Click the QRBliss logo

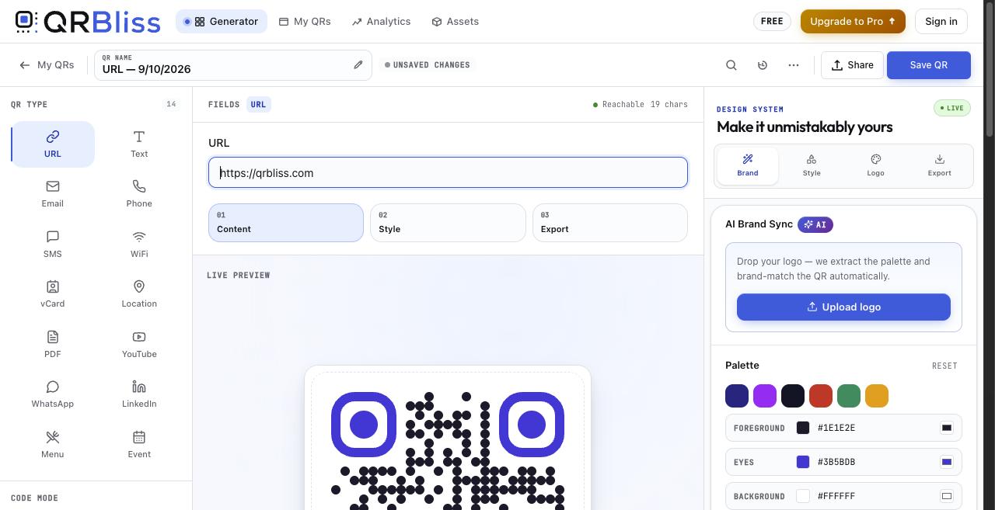[x=88, y=22]
